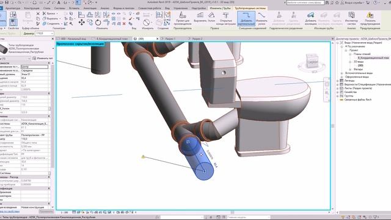Switch to the Трубопроводные системы tab
This screenshot has width=391, height=220.
(x=250, y=8)
